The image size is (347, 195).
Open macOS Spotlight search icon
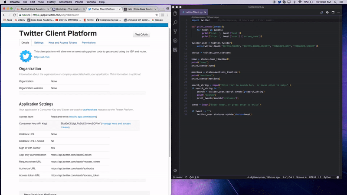335,2
